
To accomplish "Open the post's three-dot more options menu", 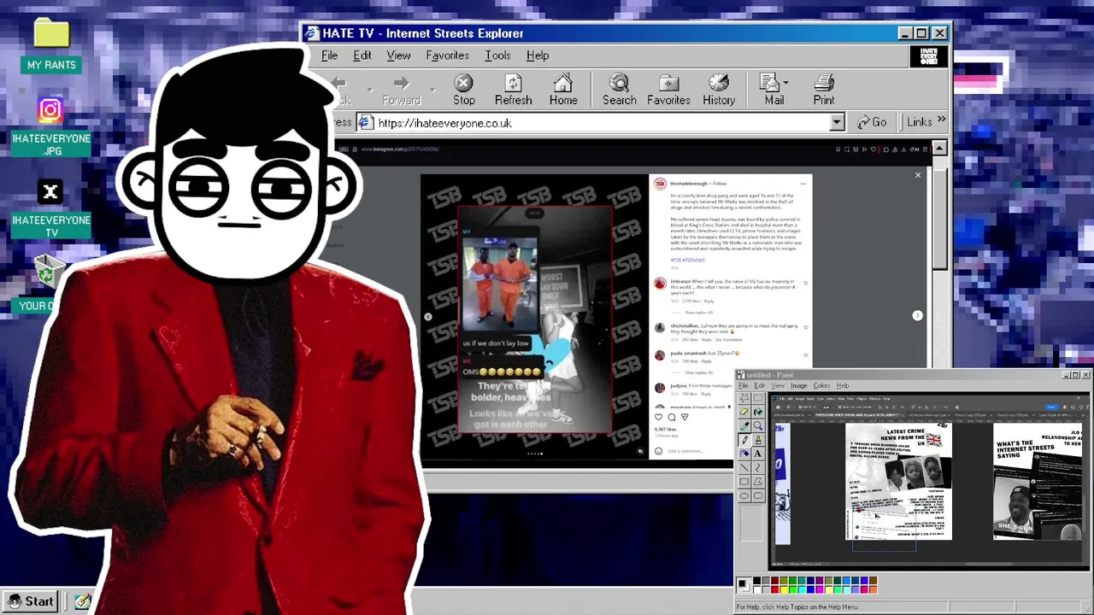I will coord(803,184).
